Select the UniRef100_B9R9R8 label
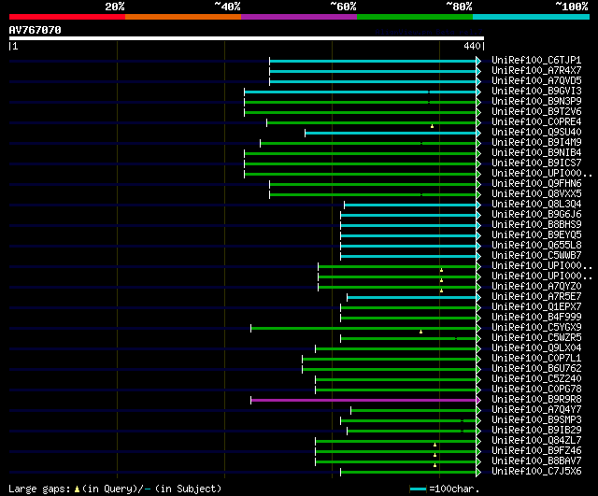 tap(536, 400)
